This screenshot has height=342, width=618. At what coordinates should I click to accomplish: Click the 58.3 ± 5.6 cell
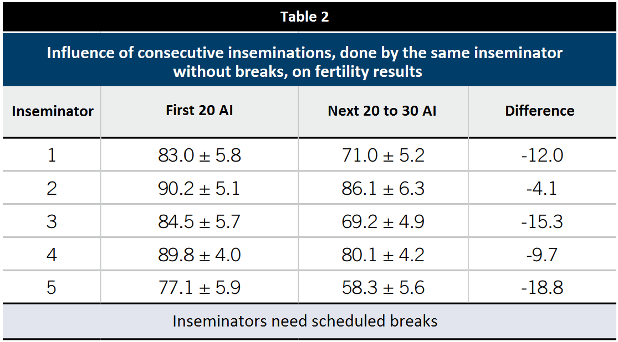coord(383,288)
